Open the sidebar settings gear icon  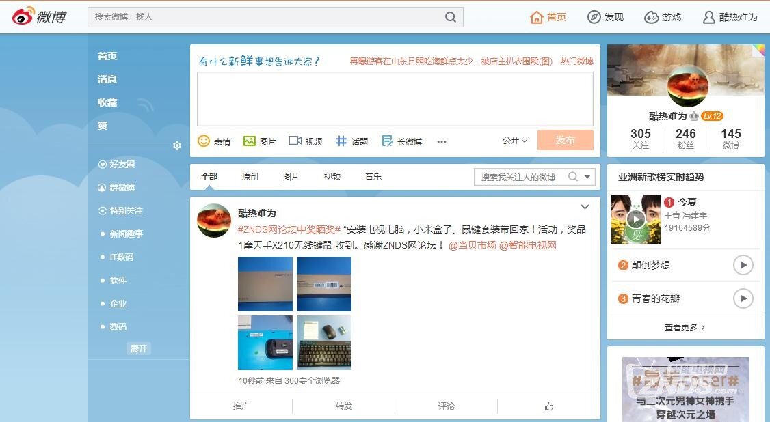(x=177, y=145)
